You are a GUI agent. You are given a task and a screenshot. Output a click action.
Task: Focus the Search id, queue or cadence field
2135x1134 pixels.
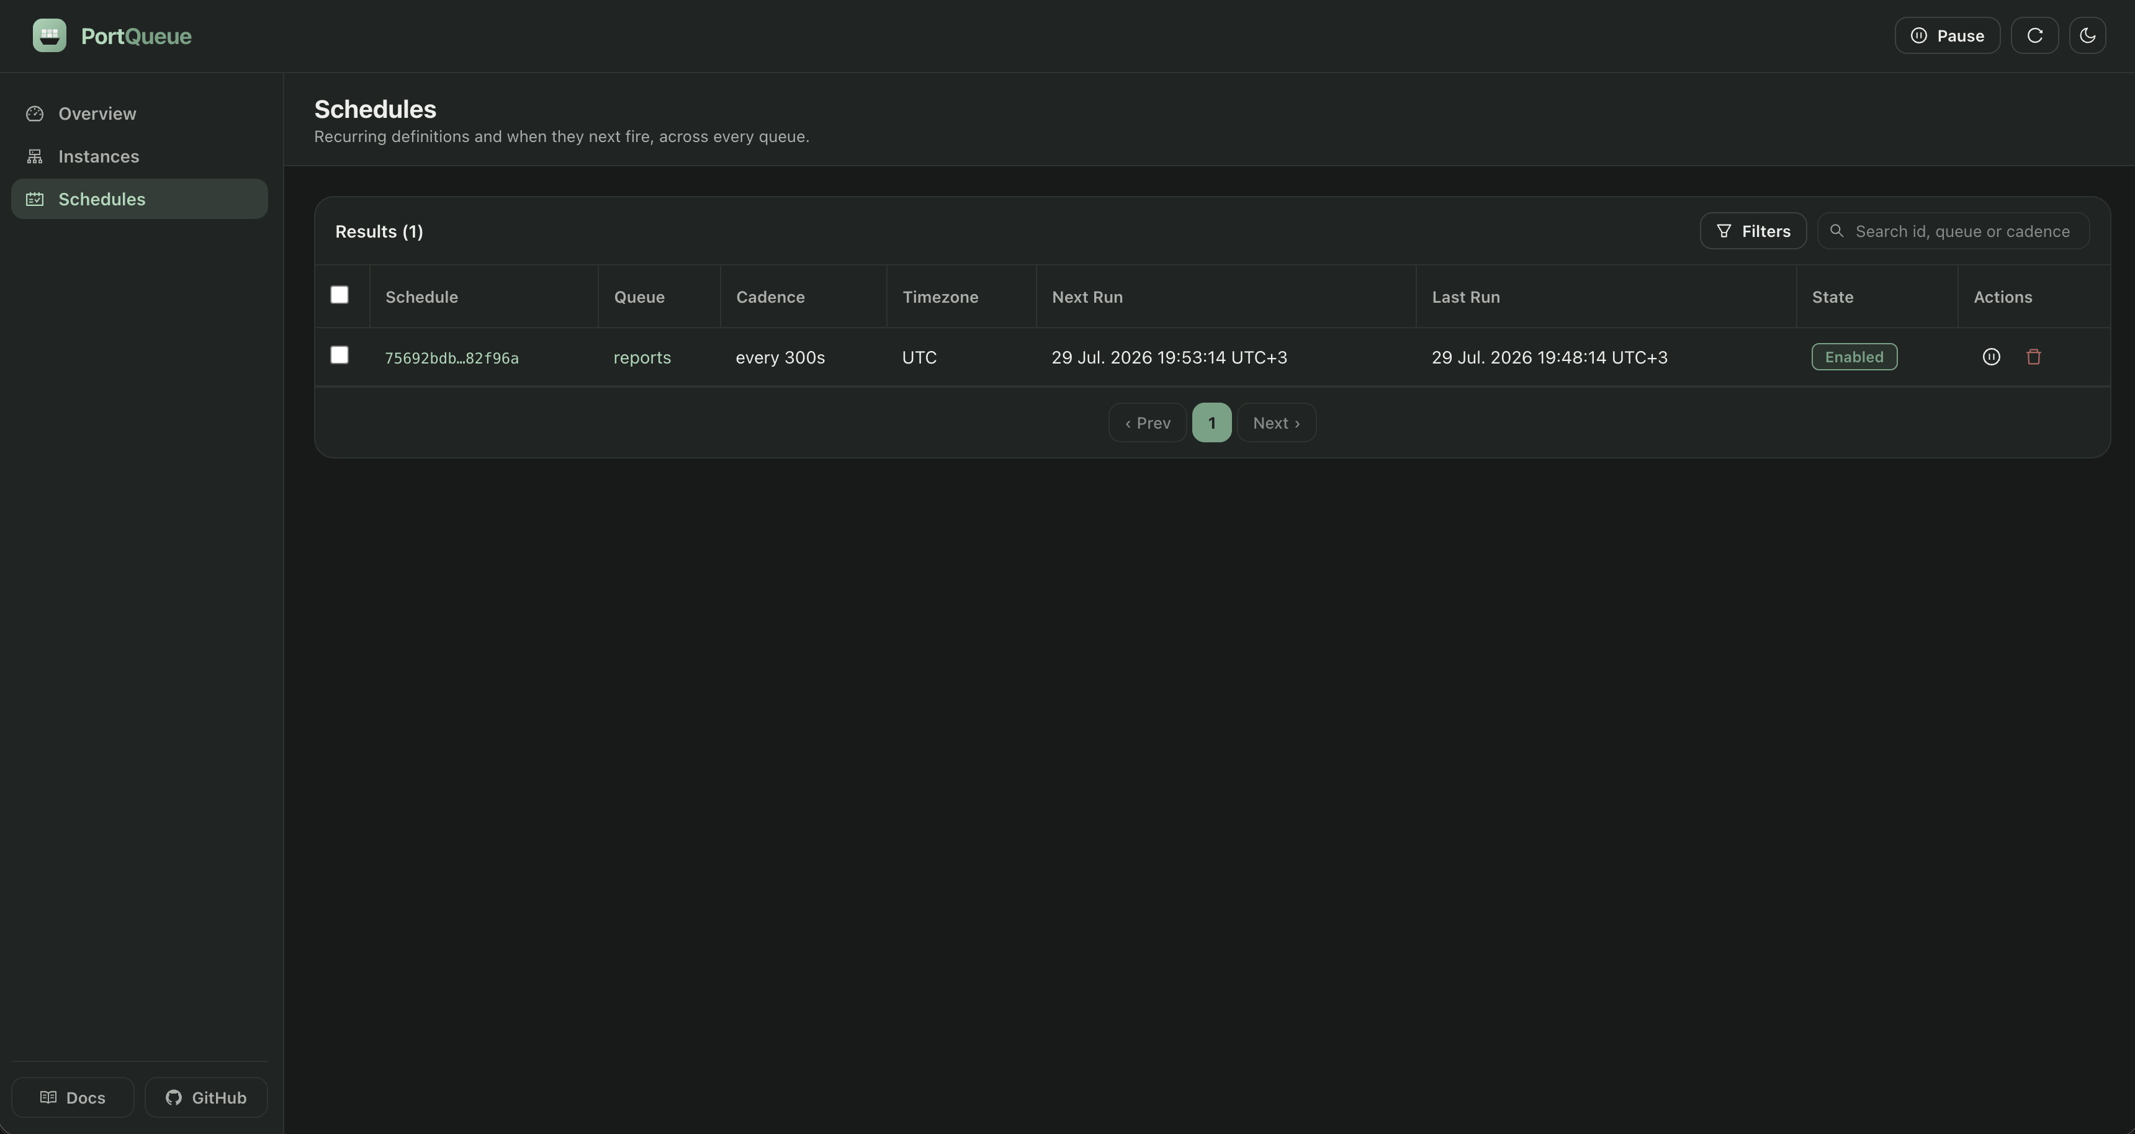click(x=1954, y=231)
